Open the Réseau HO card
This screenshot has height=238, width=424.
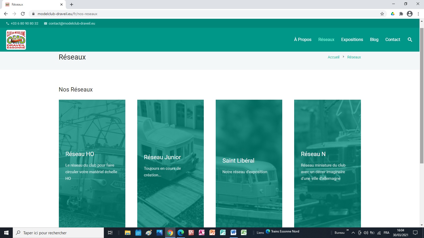pos(92,163)
